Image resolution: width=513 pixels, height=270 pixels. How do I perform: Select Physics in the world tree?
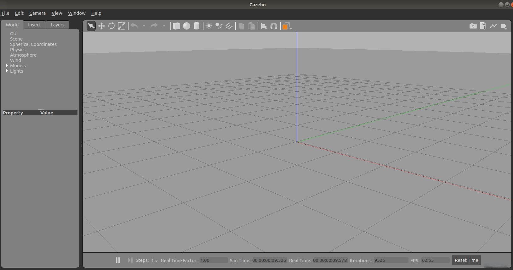point(18,50)
